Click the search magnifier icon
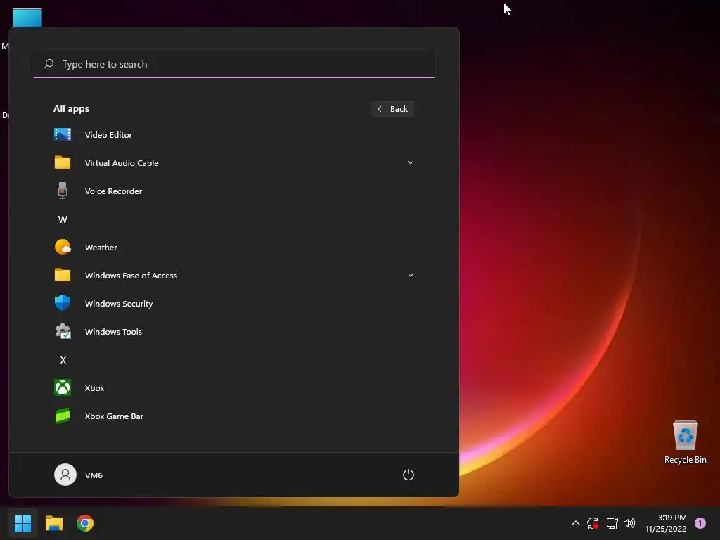This screenshot has height=540, width=720. pyautogui.click(x=49, y=64)
